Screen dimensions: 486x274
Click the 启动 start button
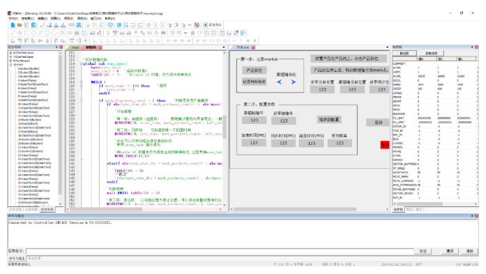(378, 123)
